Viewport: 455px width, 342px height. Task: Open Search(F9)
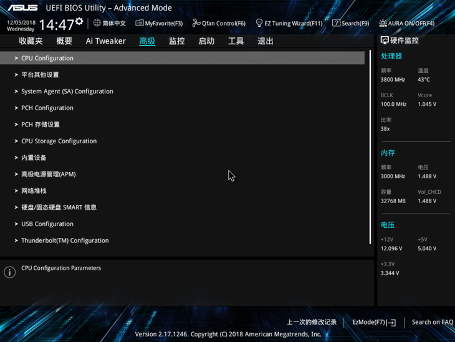[x=350, y=23]
